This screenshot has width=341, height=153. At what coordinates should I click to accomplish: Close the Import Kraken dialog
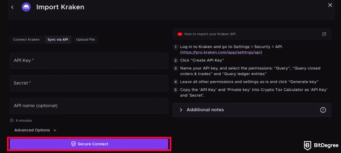[x=330, y=5]
